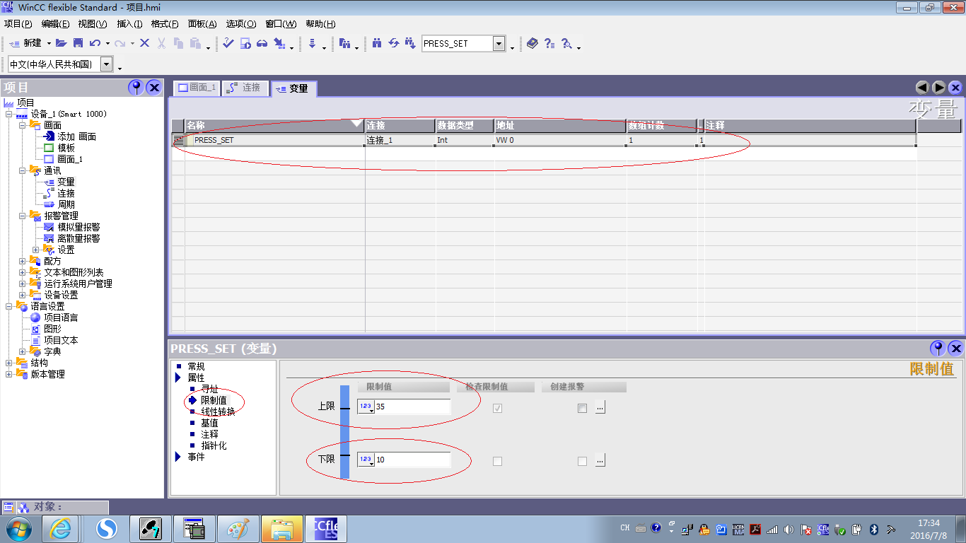Click the binoculars find icon
The height and width of the screenshot is (543, 966).
pos(377,43)
